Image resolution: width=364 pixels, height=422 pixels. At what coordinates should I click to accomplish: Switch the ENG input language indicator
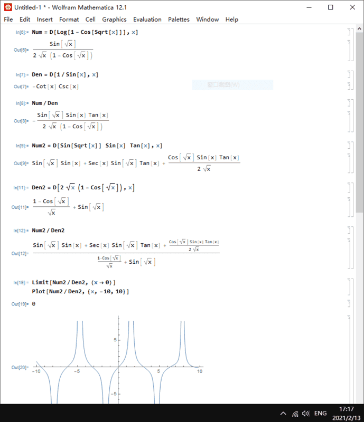pos(320,413)
